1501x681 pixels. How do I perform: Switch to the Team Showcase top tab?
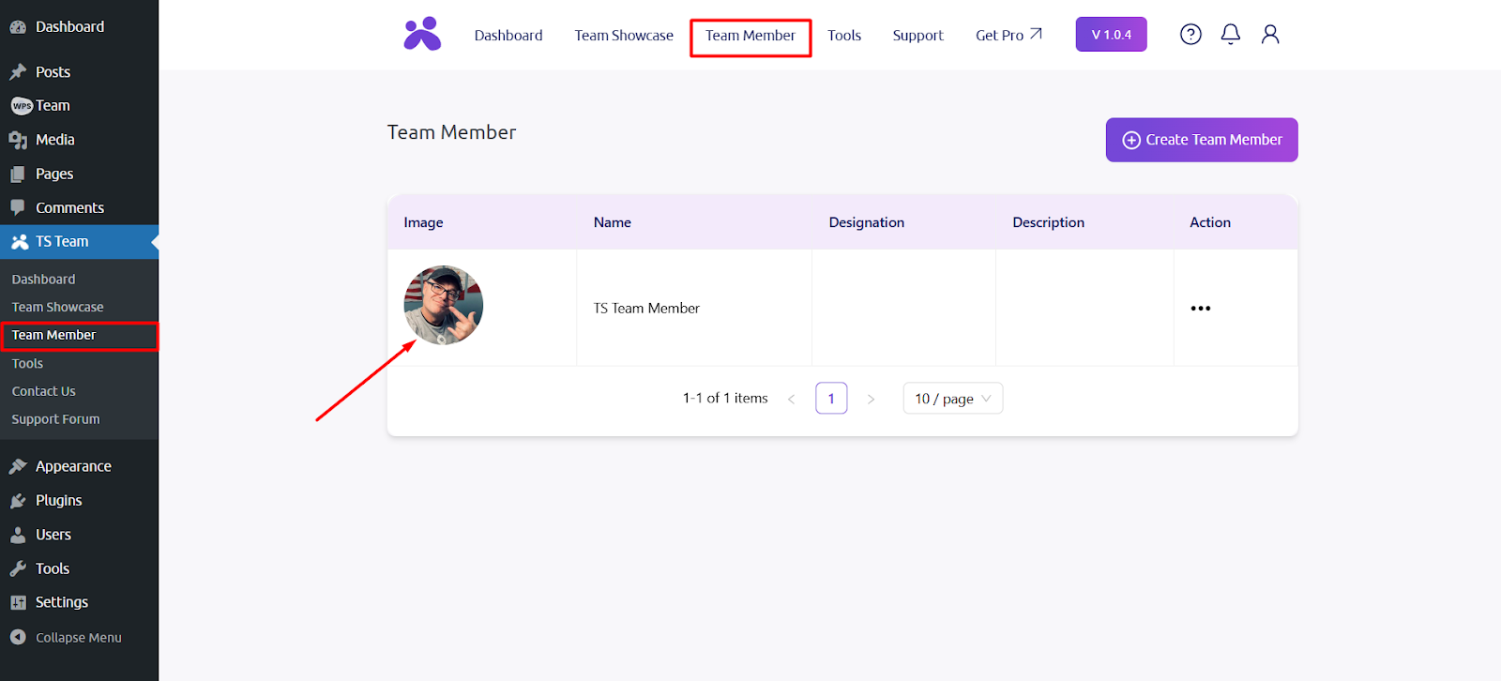[624, 36]
